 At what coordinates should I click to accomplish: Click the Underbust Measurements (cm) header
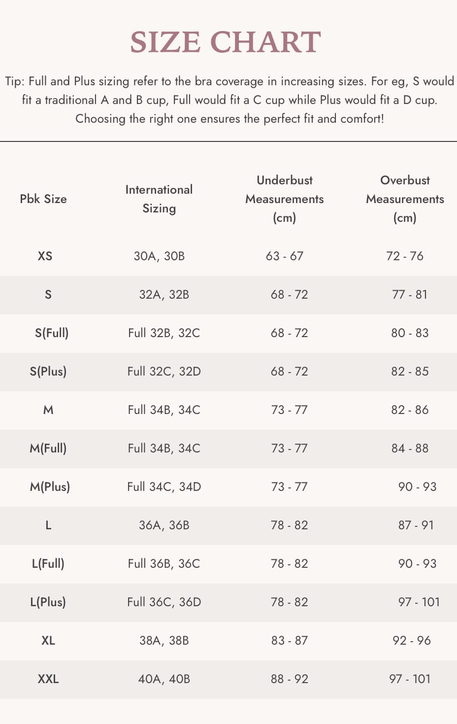[x=285, y=199]
